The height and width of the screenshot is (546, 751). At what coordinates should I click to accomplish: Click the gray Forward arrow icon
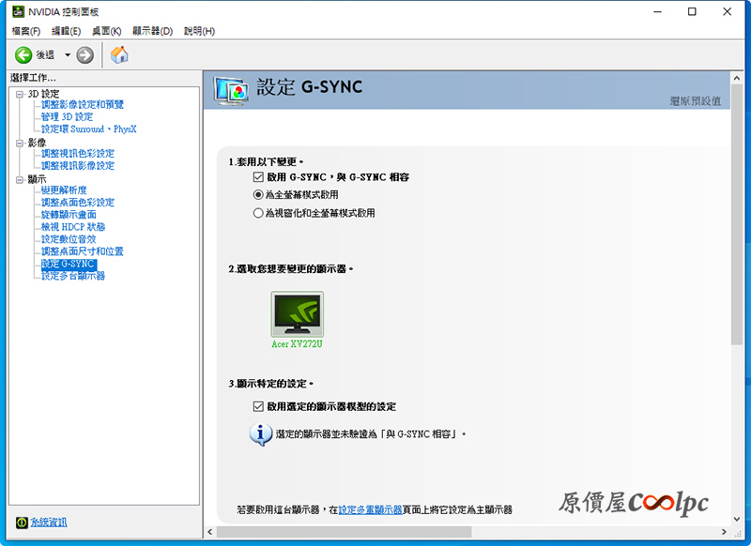click(x=85, y=55)
